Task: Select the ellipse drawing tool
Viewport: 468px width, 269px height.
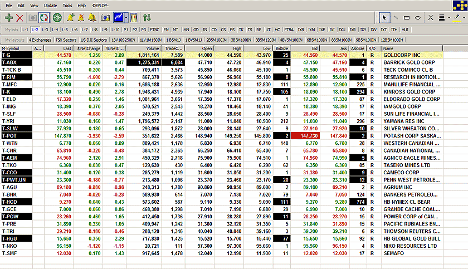Action: point(418,18)
